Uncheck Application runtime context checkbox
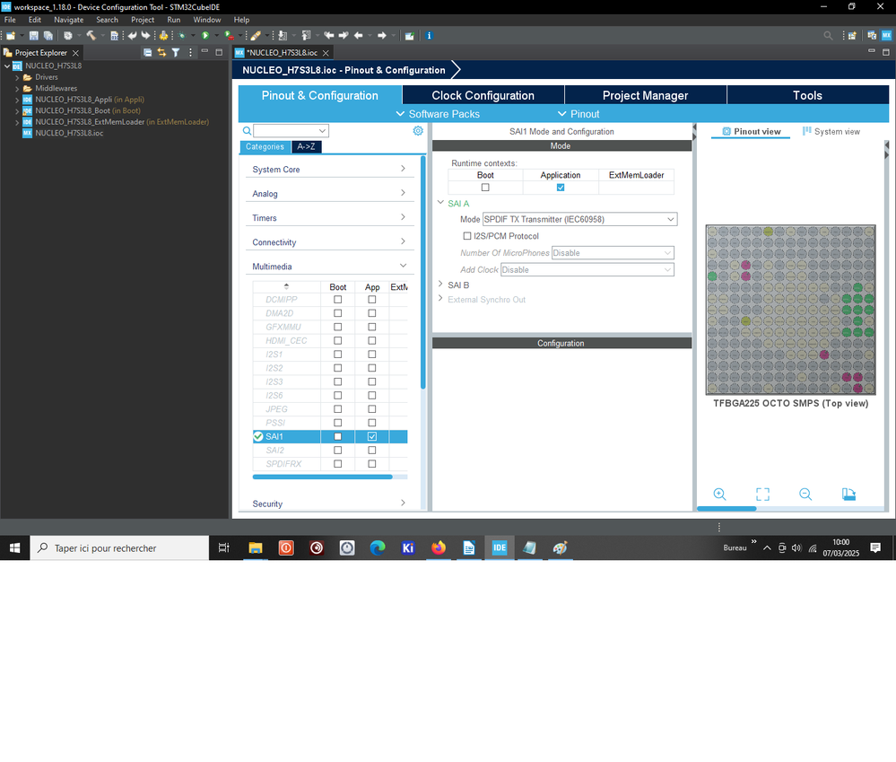 [x=561, y=188]
